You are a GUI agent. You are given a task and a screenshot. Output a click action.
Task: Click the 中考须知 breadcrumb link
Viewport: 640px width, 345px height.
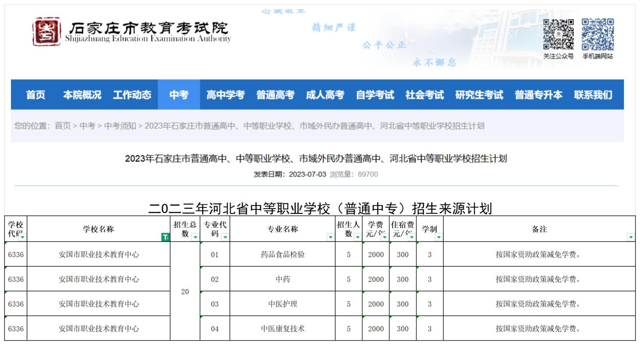(x=120, y=126)
